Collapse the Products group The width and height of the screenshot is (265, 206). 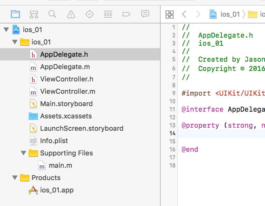coord(15,178)
